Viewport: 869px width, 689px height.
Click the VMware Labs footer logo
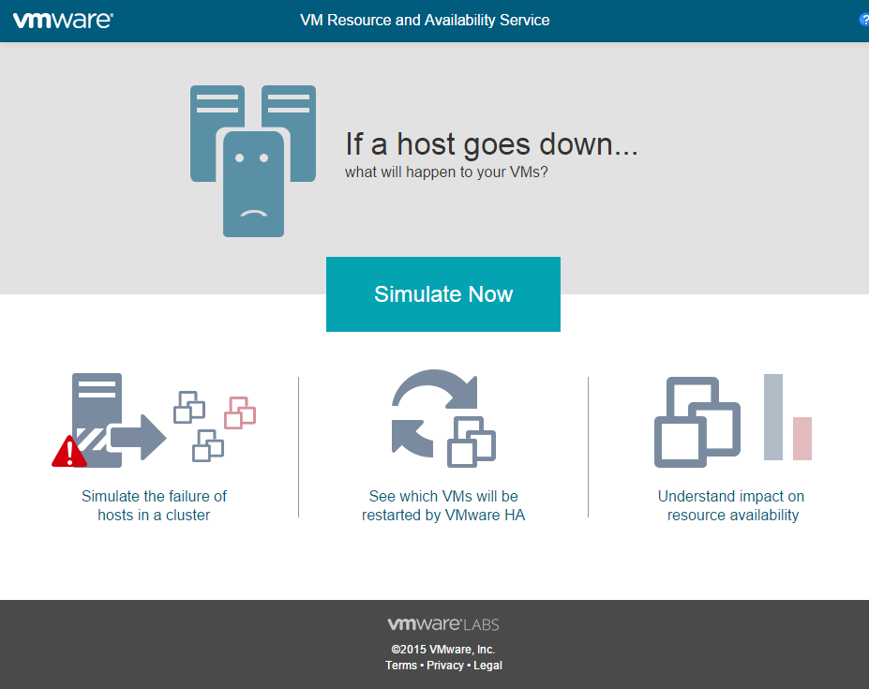[443, 624]
